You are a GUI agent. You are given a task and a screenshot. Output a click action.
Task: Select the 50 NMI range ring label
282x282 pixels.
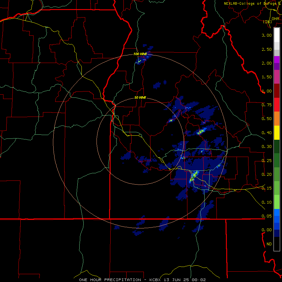coord(140,98)
